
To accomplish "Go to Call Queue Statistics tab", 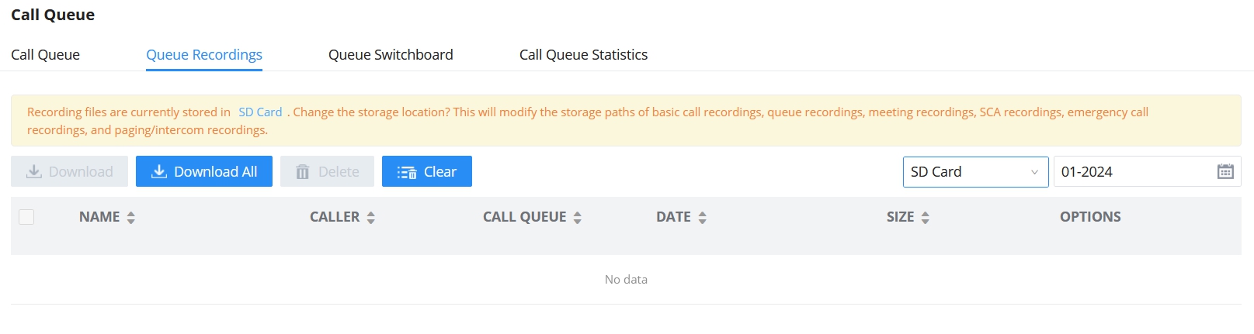I will pos(583,55).
